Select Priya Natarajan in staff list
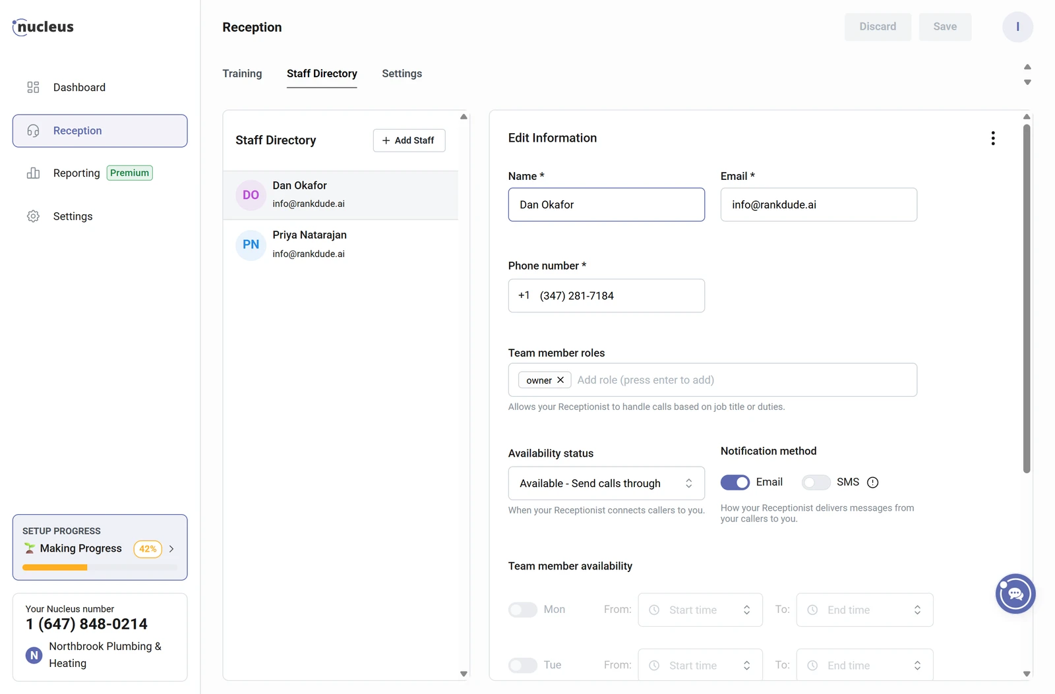 point(340,245)
